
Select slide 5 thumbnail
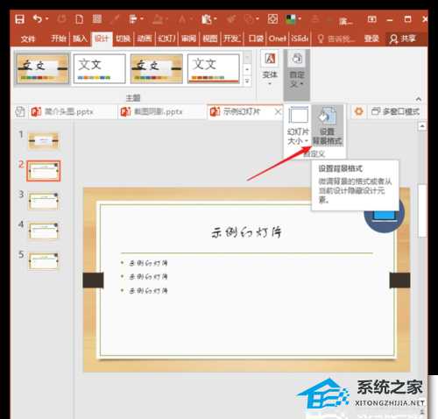(x=44, y=261)
